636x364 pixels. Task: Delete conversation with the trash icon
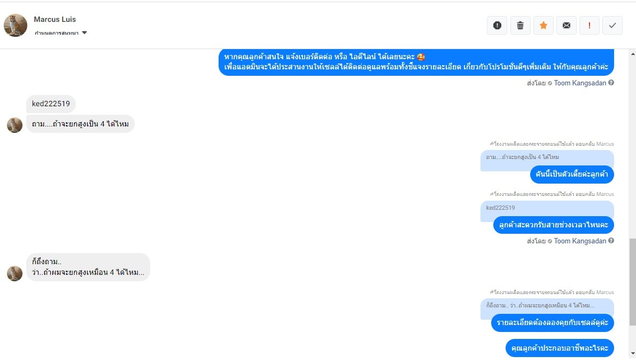pos(520,26)
